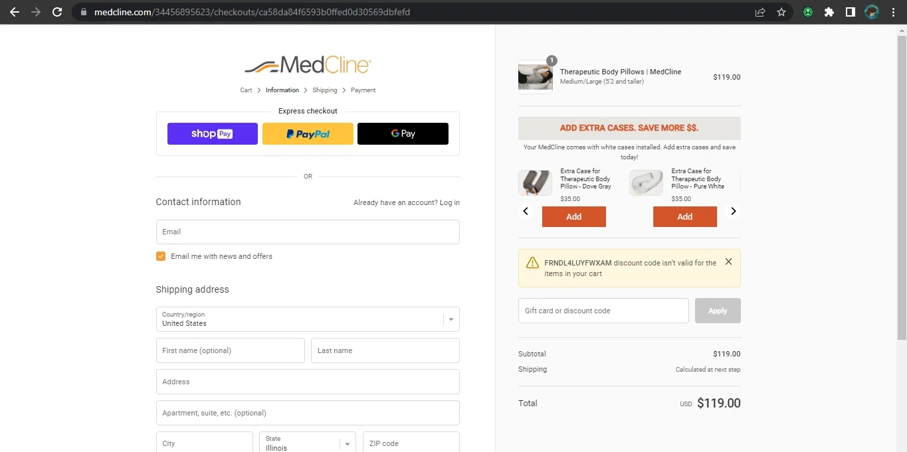This screenshot has width=907, height=452.
Task: Click the Apply discount button
Action: click(718, 311)
